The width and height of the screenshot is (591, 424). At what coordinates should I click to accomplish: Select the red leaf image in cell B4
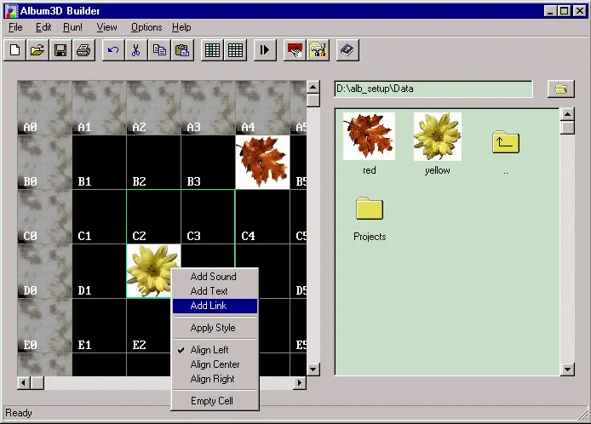point(262,162)
